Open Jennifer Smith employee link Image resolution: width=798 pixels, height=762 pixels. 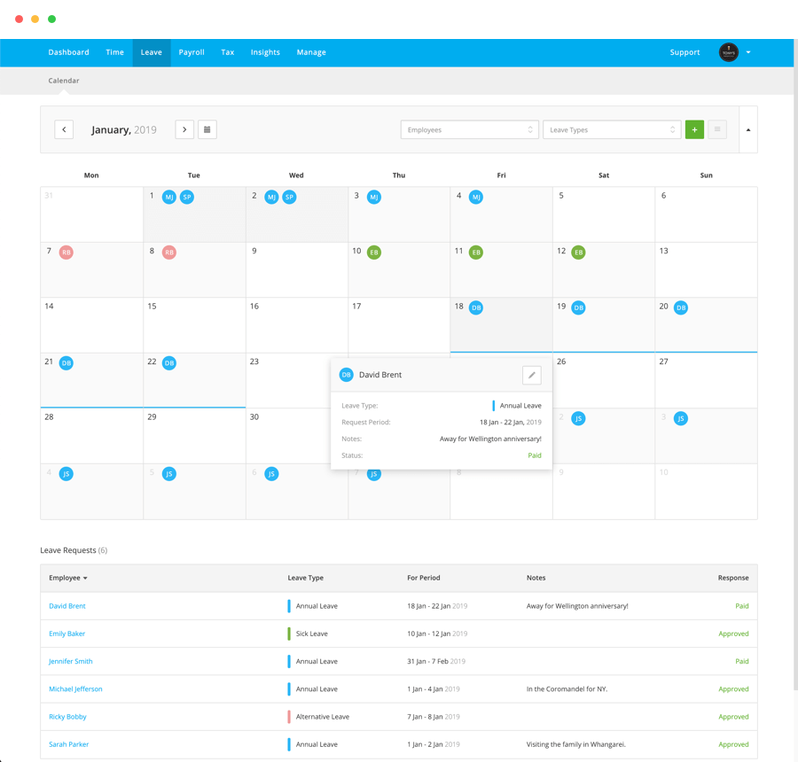pyautogui.click(x=71, y=661)
